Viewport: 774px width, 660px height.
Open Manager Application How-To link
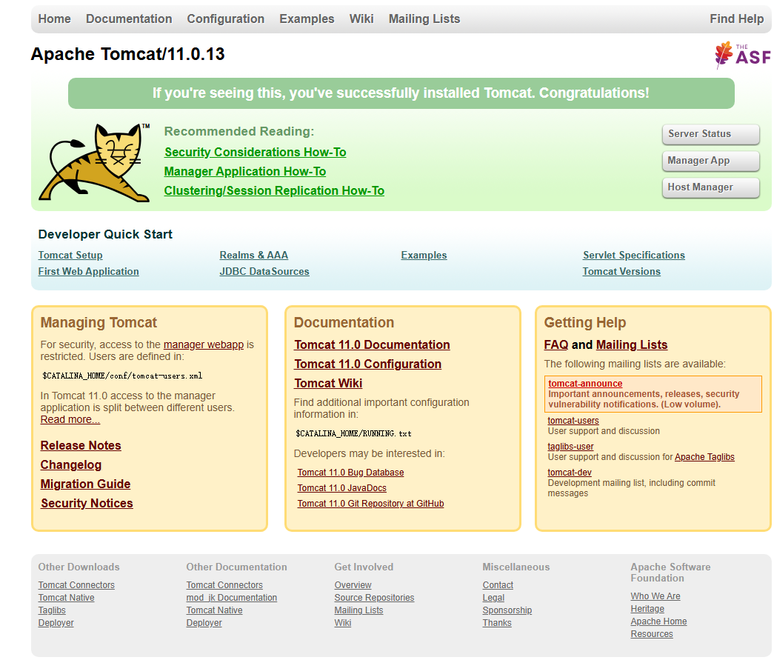245,171
